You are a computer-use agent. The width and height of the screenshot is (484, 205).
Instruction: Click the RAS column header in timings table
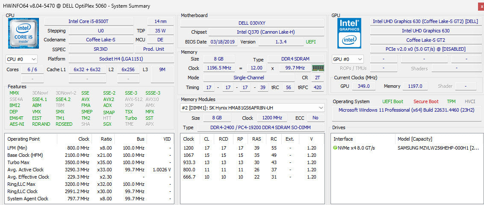(x=257, y=139)
